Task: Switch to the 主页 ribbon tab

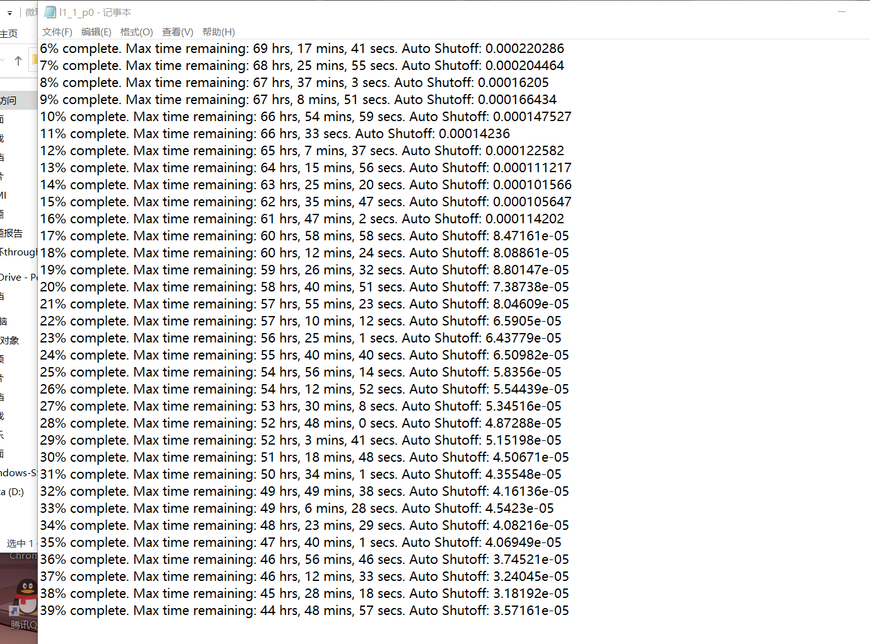Action: (9, 33)
